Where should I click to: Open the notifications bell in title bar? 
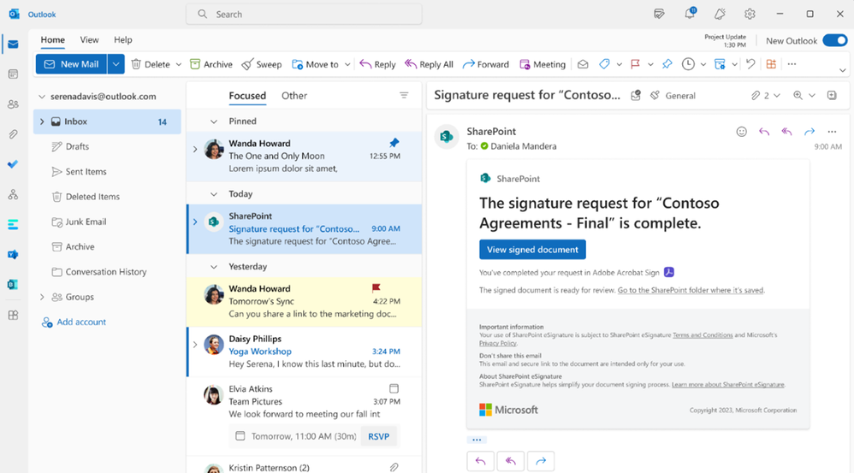pos(690,14)
